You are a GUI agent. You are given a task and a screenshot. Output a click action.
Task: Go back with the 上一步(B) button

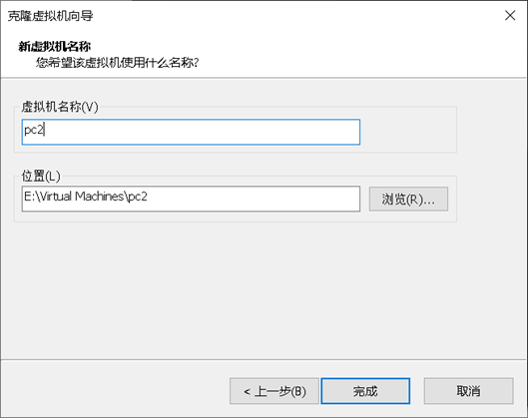coord(274,391)
